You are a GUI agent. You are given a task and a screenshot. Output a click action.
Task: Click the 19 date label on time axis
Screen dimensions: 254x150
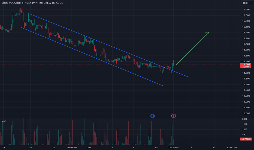(3, 147)
